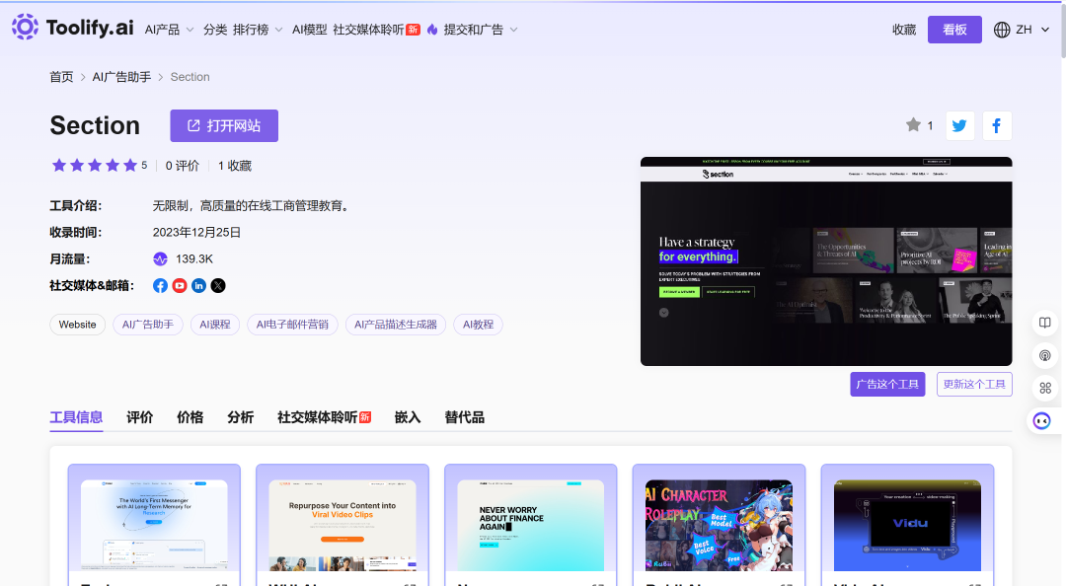Switch to the 评价 tab
1066x586 pixels.
[139, 417]
